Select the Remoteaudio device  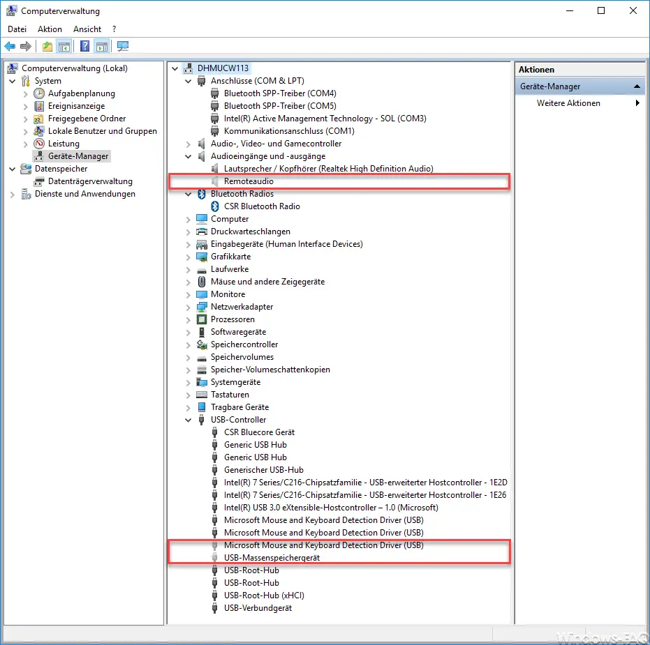(x=249, y=181)
